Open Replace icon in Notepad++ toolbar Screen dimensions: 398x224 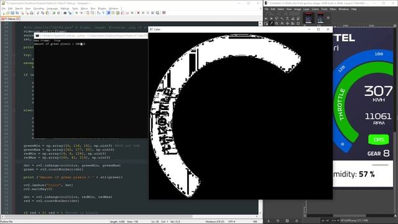click(70, 13)
